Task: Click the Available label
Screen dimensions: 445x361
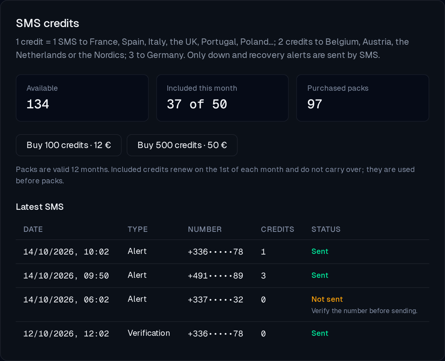Action: (42, 88)
